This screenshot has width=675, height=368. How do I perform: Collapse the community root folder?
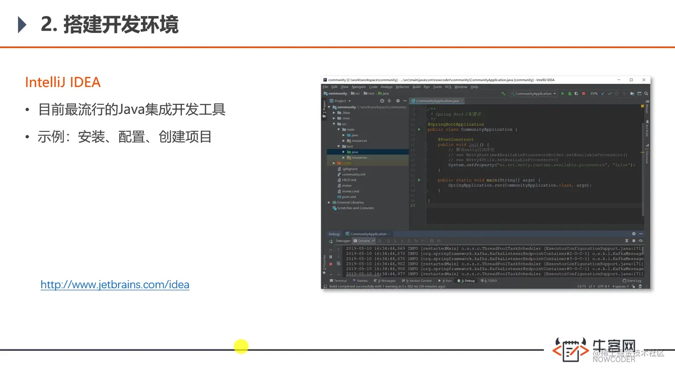(329, 107)
